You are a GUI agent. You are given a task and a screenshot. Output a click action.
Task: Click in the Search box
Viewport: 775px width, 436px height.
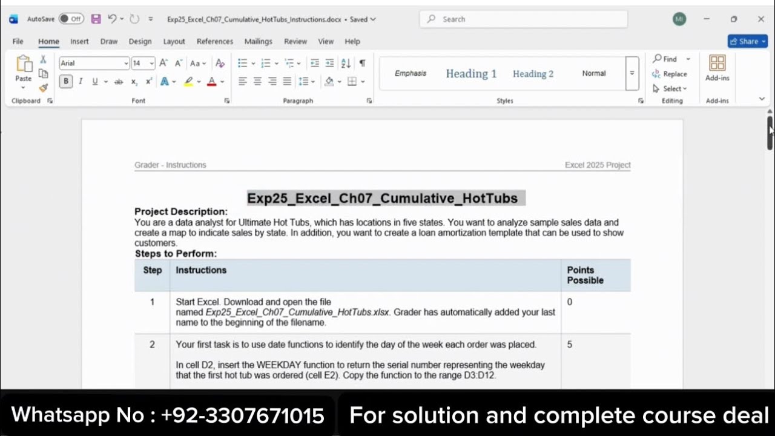pos(524,19)
